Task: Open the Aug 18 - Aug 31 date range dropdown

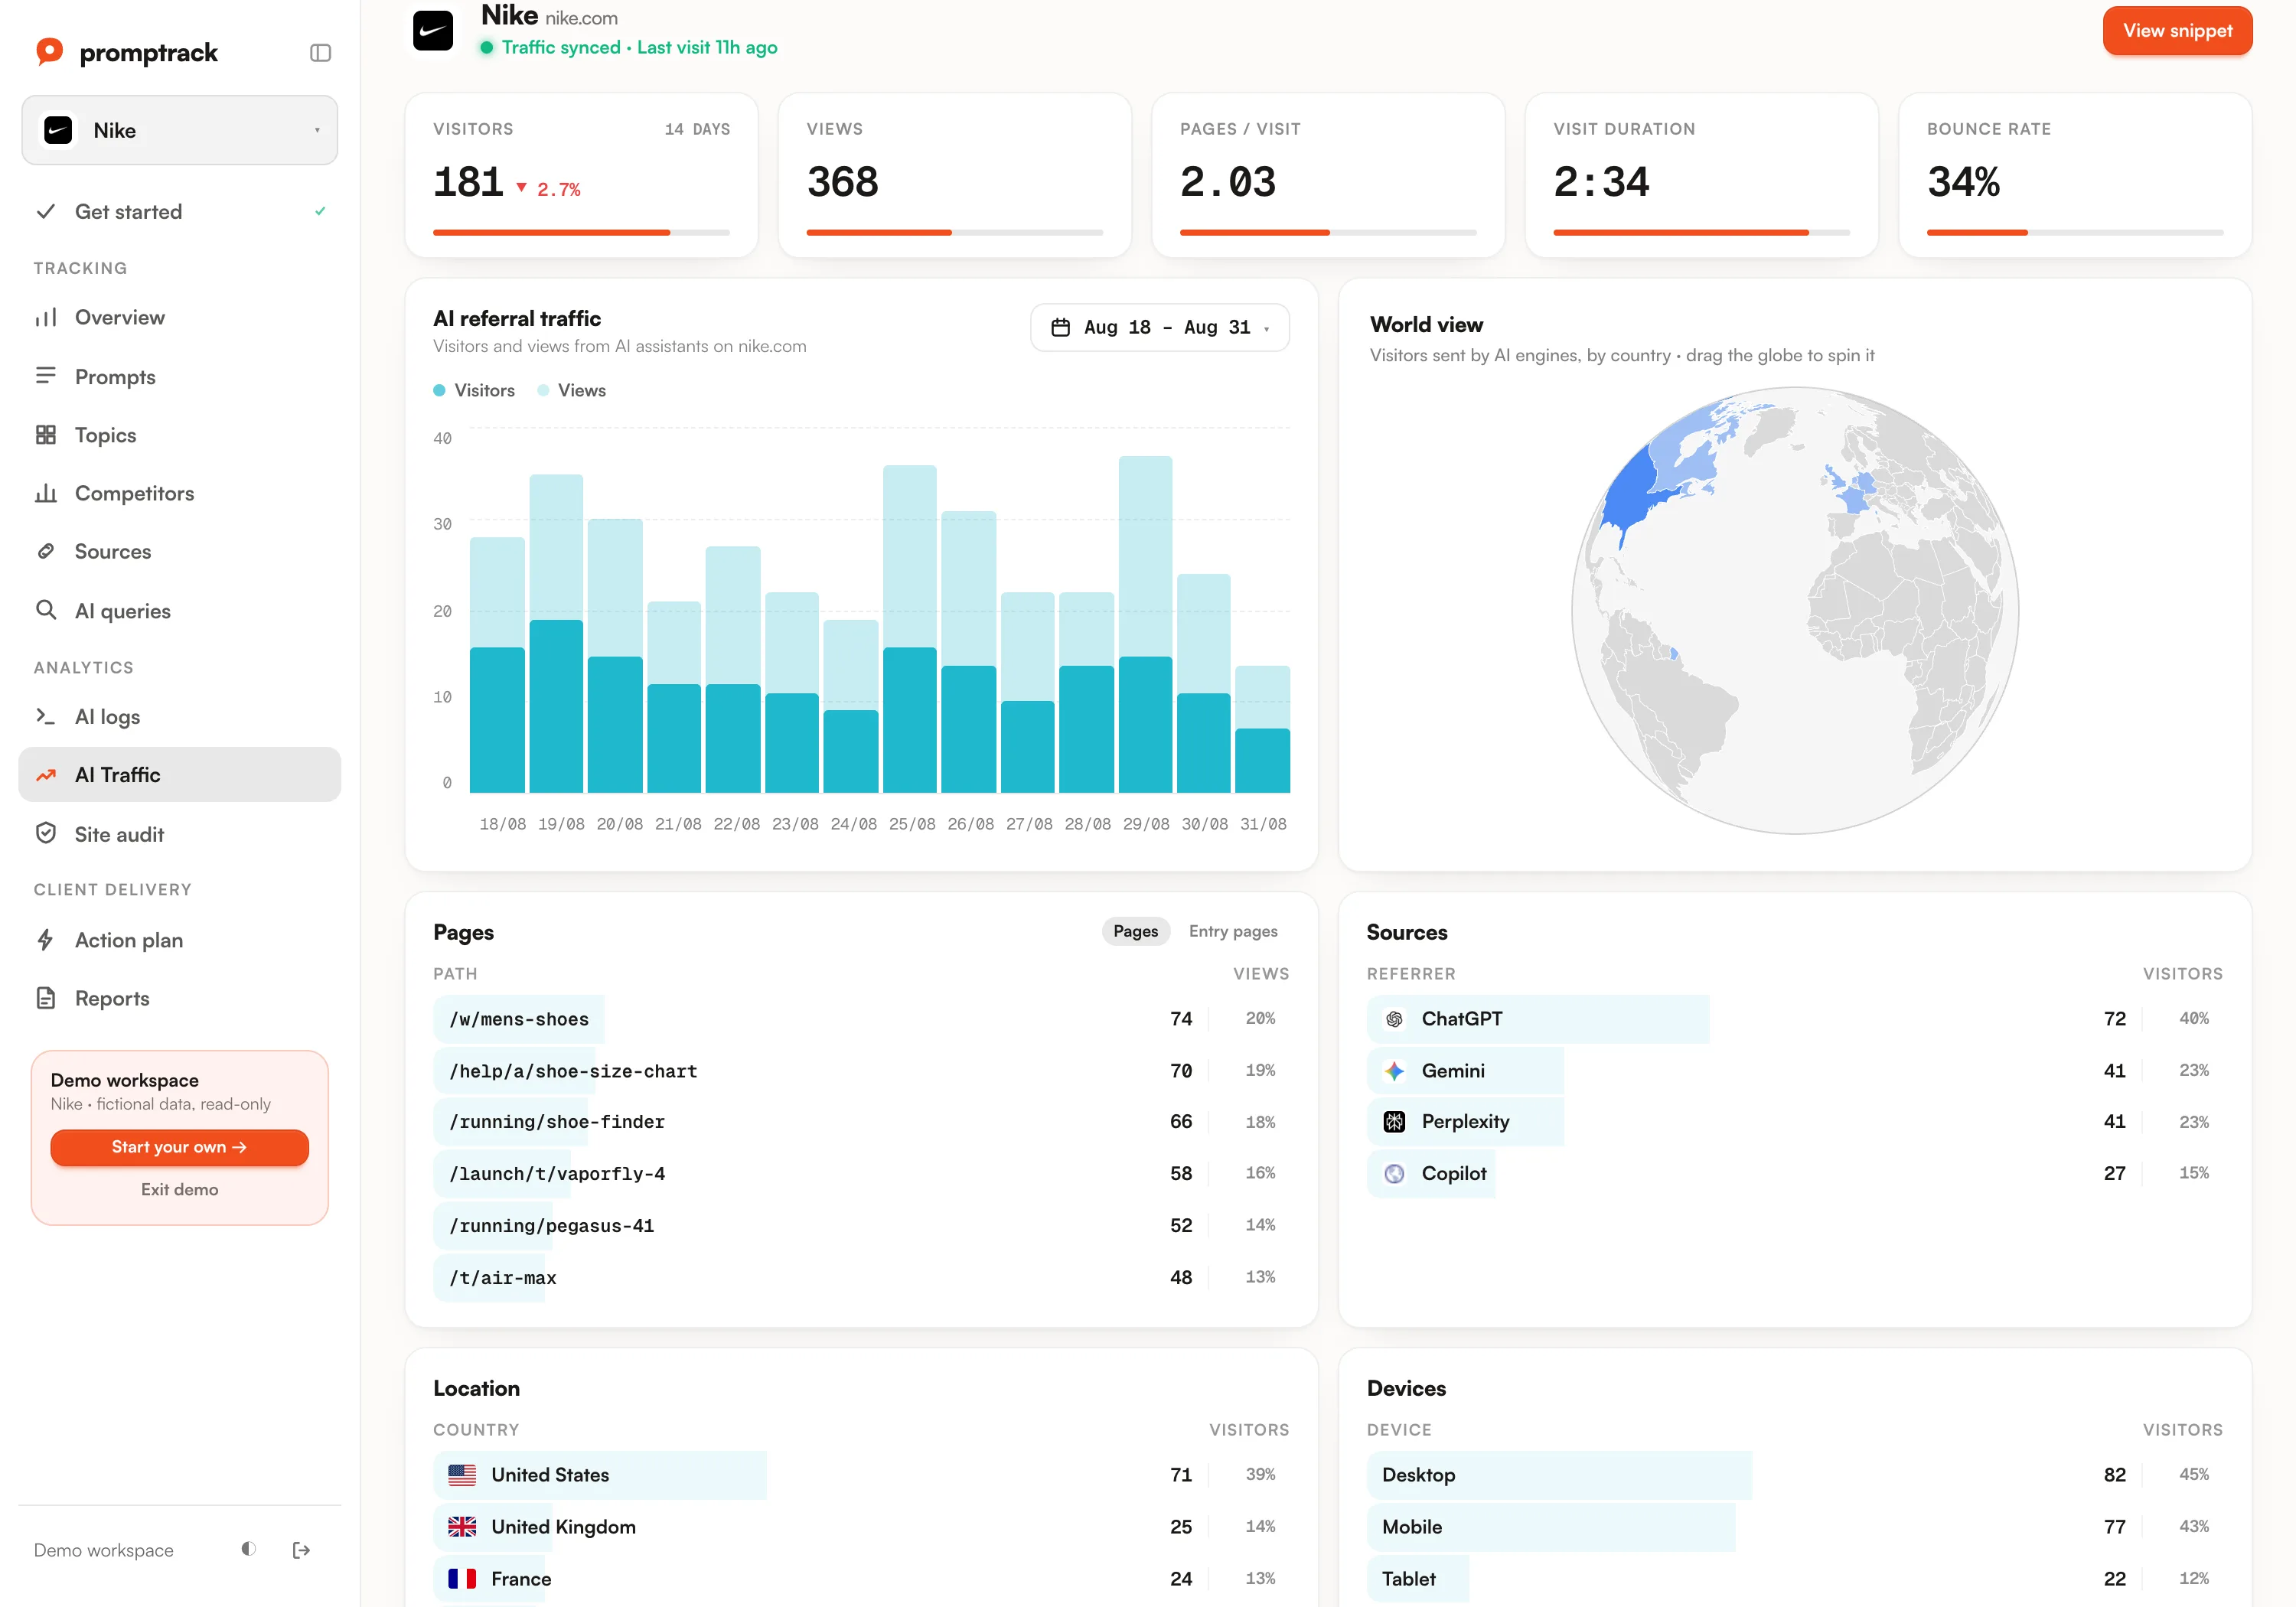Action: [x=1160, y=327]
